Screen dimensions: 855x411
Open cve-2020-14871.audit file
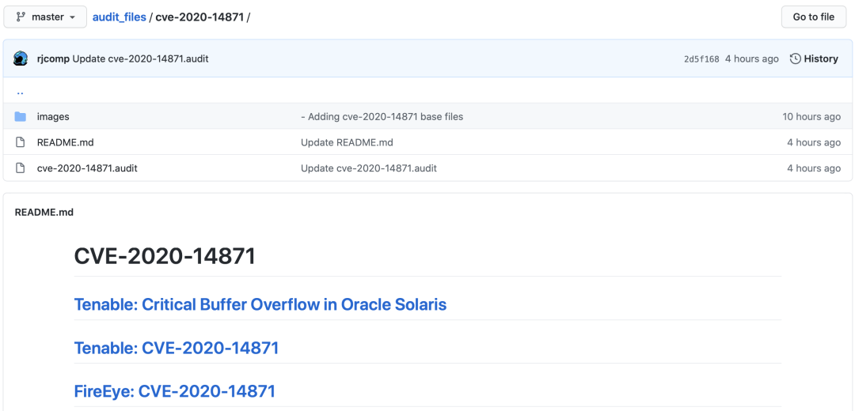tap(87, 168)
